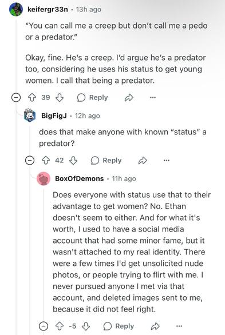The width and height of the screenshot is (225, 335).
Task: Share keifergr33n's comment via arrow icon
Action: 129,98
